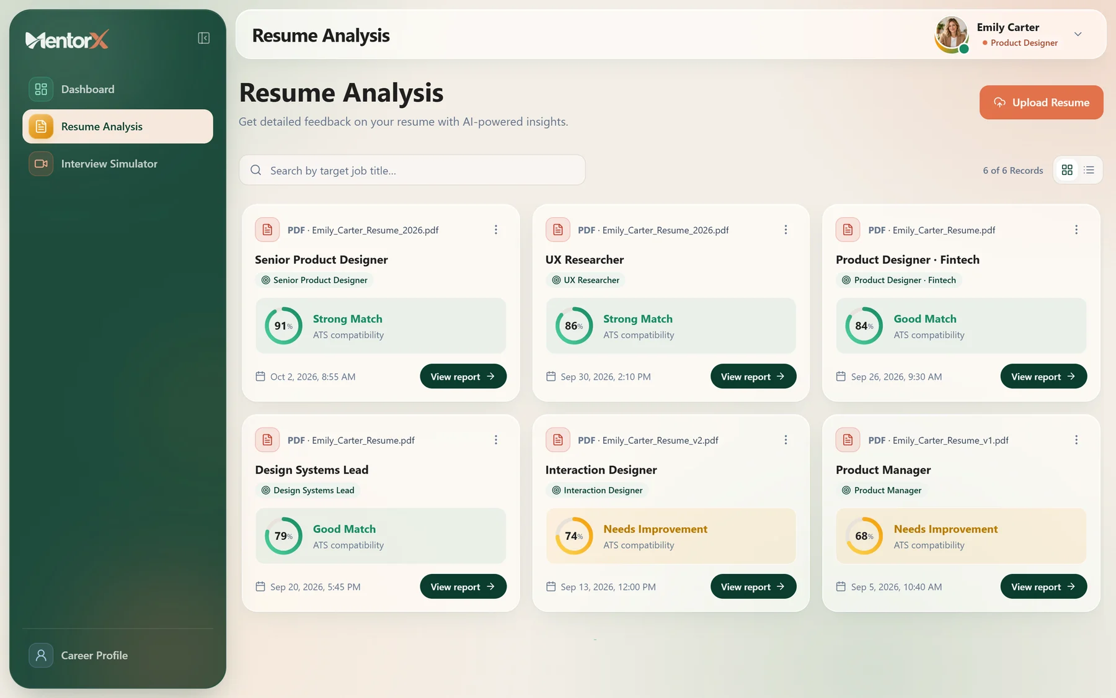Click calendar icon beside Sep 13, 2026 date
Viewport: 1116px width, 698px height.
click(551, 587)
